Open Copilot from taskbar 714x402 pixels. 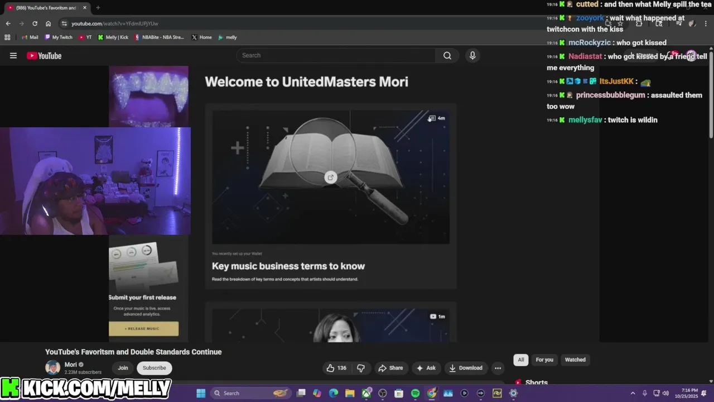click(317, 393)
